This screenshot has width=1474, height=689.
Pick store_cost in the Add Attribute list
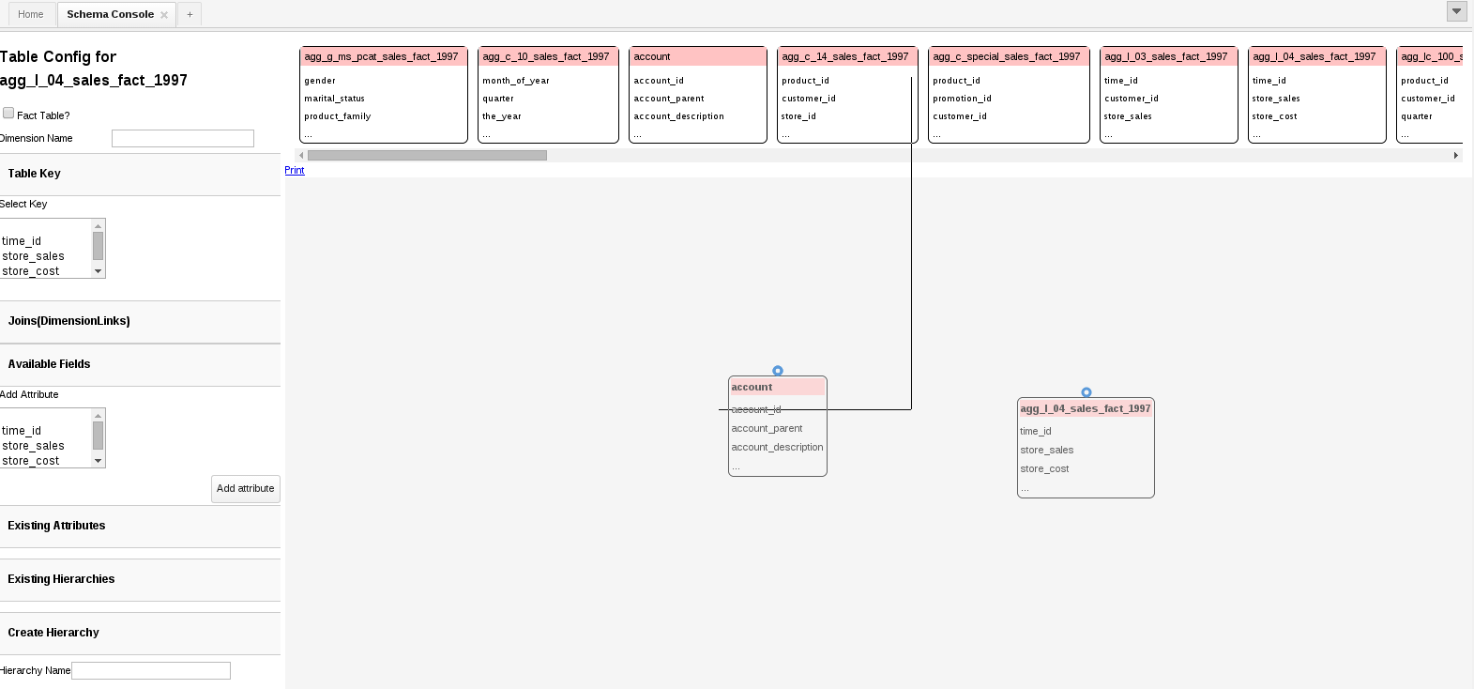[46, 461]
